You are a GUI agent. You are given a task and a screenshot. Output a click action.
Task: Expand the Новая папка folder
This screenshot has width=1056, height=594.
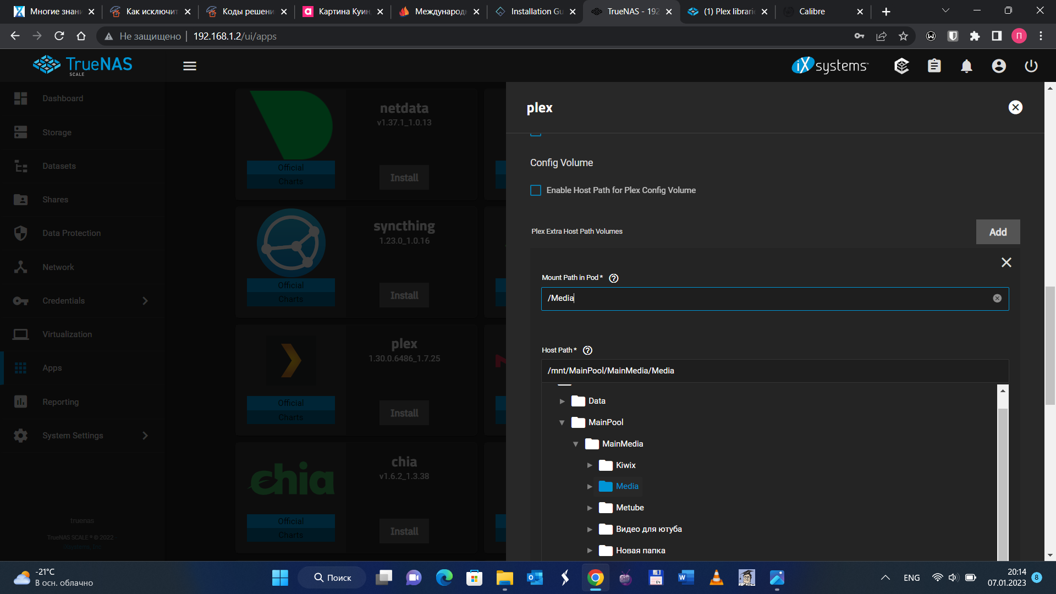(x=590, y=551)
